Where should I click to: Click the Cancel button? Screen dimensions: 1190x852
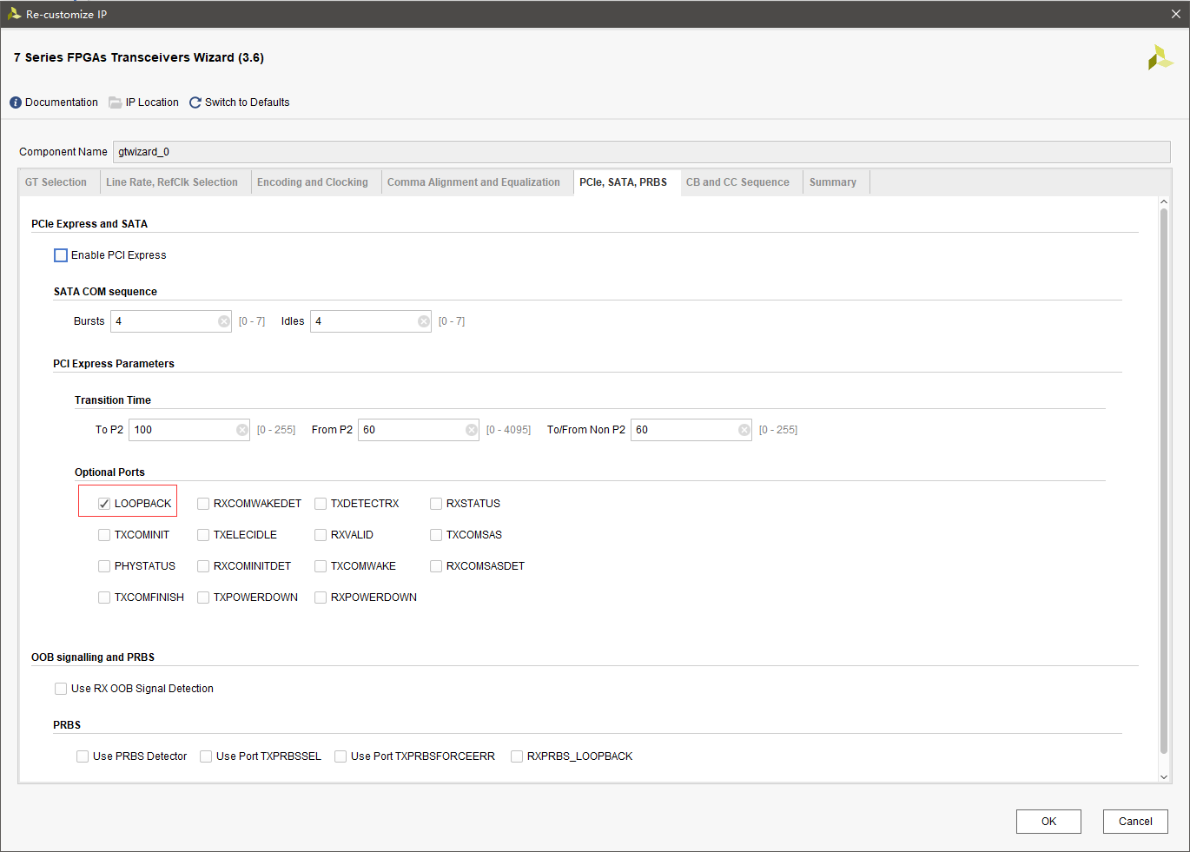[1135, 822]
